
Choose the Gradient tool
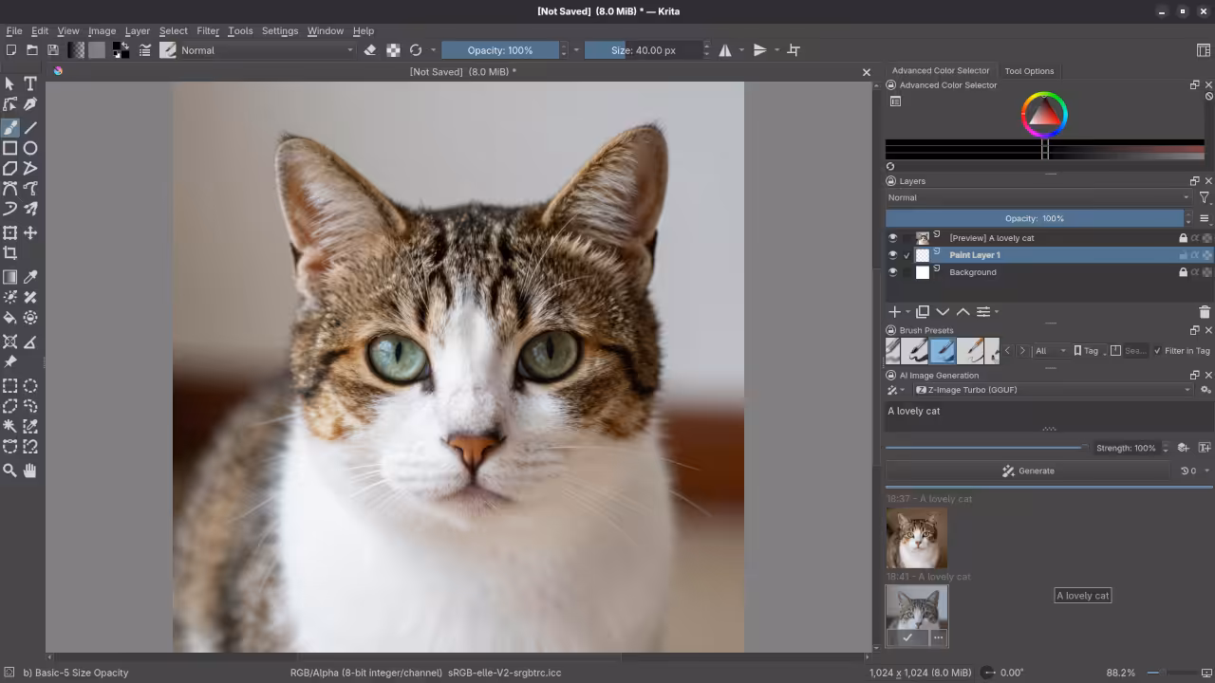[x=10, y=276]
